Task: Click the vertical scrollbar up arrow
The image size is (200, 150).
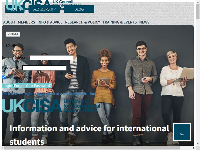Action: [x=198, y=2]
